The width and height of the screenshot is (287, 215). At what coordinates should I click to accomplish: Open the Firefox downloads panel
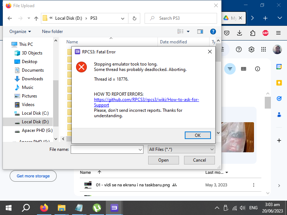[239, 33]
